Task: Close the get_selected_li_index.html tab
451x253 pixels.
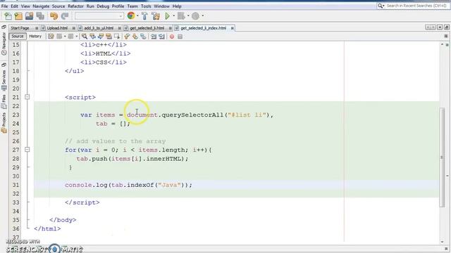Action: [232, 28]
